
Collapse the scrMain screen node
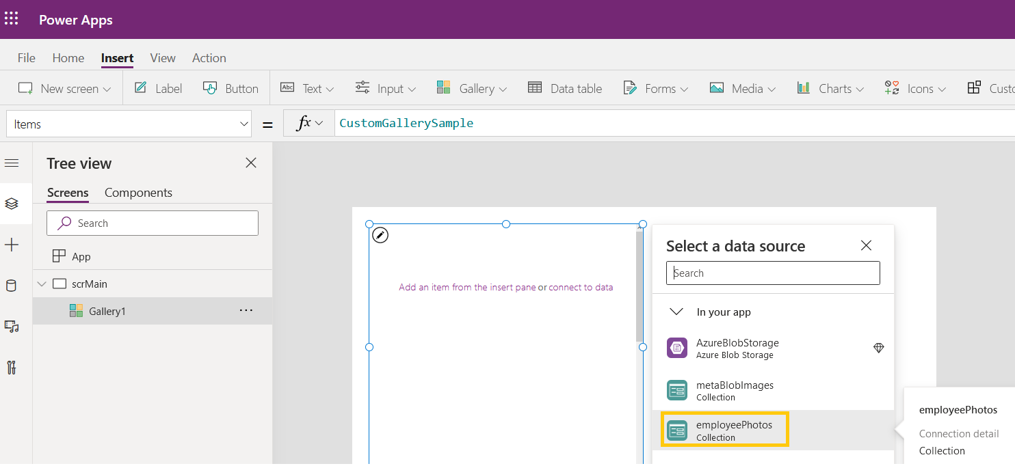[x=42, y=284]
